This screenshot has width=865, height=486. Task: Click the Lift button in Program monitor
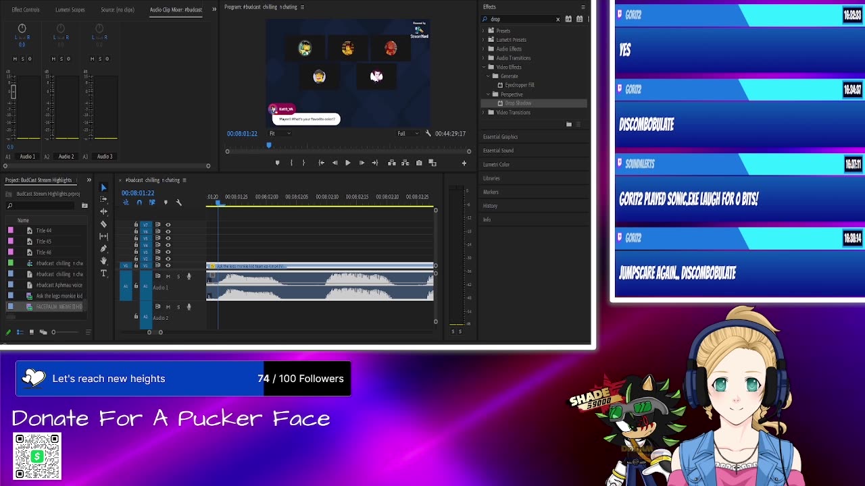pos(391,163)
